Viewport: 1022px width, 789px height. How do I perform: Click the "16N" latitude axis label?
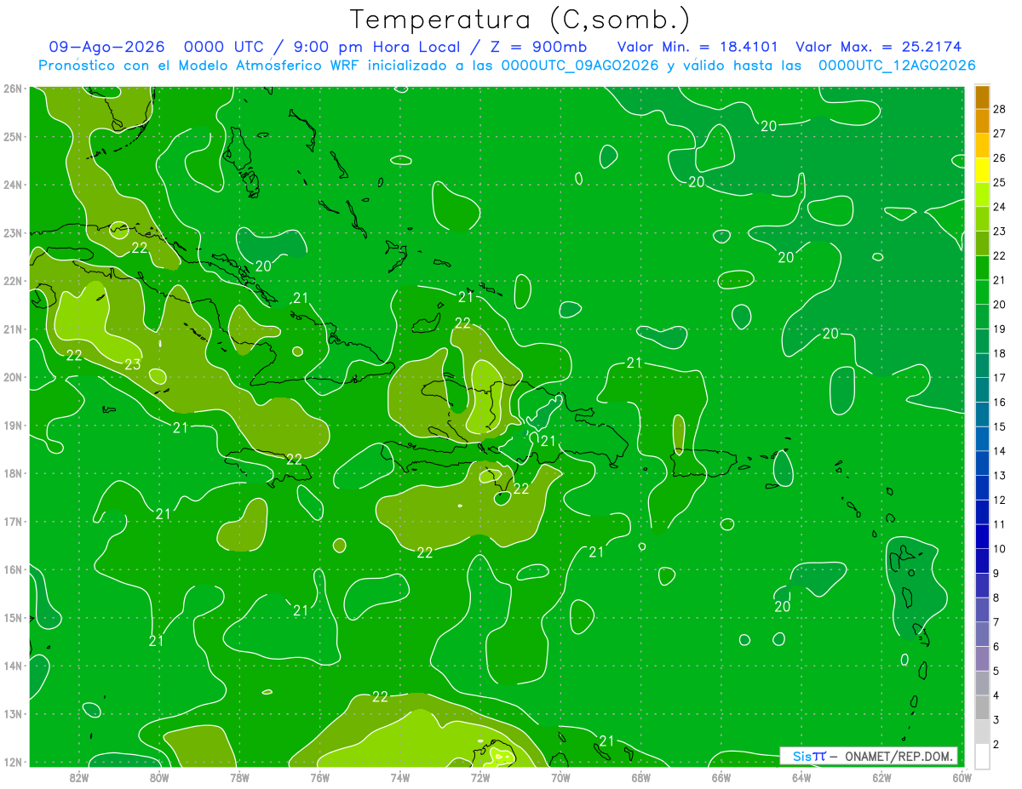[x=13, y=569]
